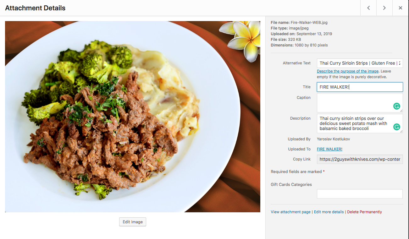
Task: Click Grammarly icon in Description field
Action: 397,127
